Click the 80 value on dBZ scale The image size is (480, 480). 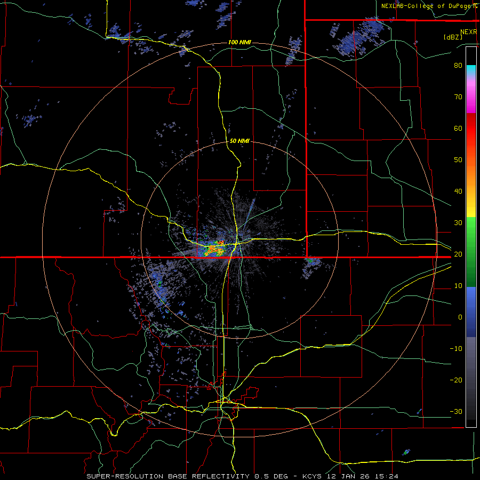458,65
